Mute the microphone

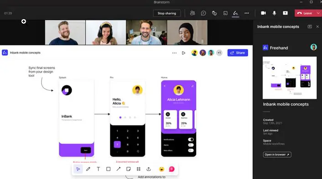274,13
